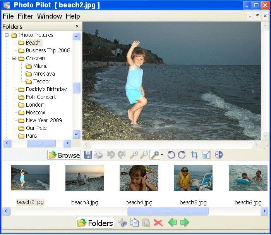Click the Print icon in toolbar
The height and width of the screenshot is (235, 271).
98,155
